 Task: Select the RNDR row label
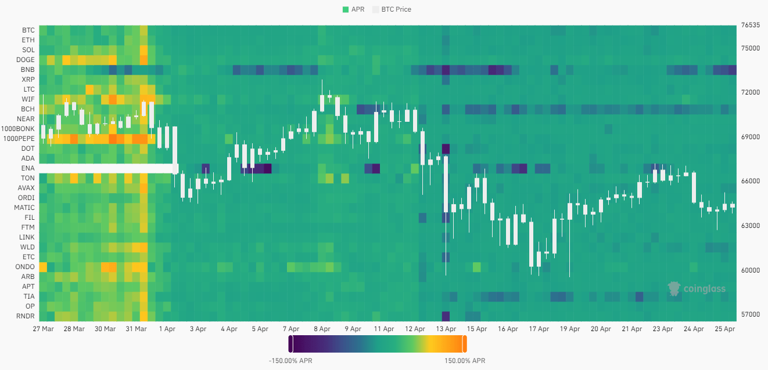pos(26,316)
